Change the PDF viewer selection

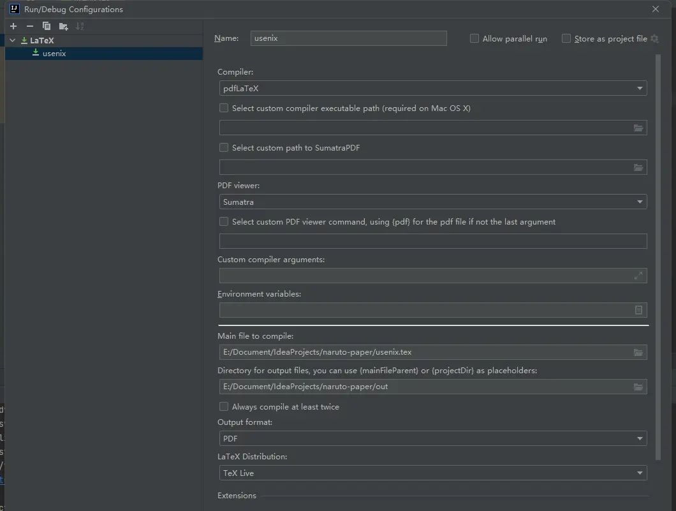[x=639, y=202]
